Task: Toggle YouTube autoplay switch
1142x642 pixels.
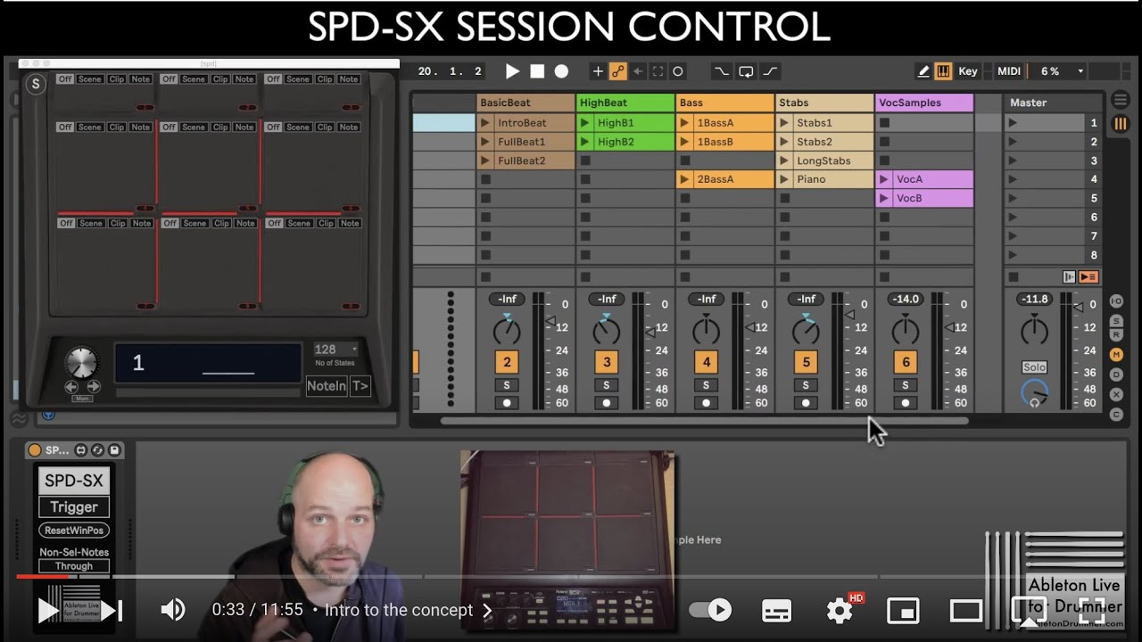Action: 711,610
